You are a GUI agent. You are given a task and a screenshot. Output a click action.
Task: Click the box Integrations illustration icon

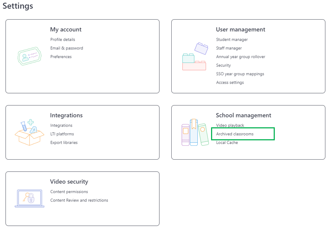click(x=30, y=133)
